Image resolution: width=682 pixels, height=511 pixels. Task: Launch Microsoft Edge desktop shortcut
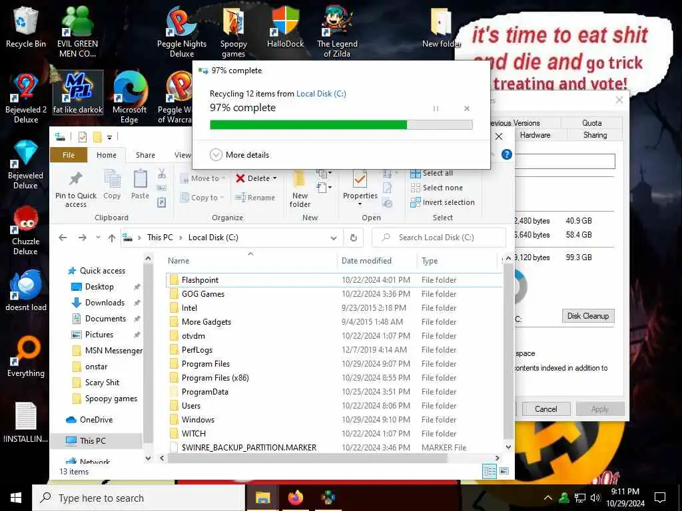pyautogui.click(x=129, y=98)
